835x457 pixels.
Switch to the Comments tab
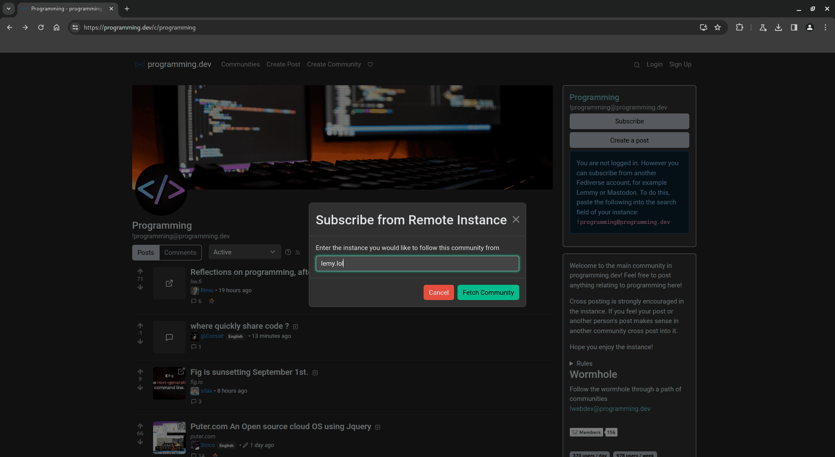coord(180,253)
